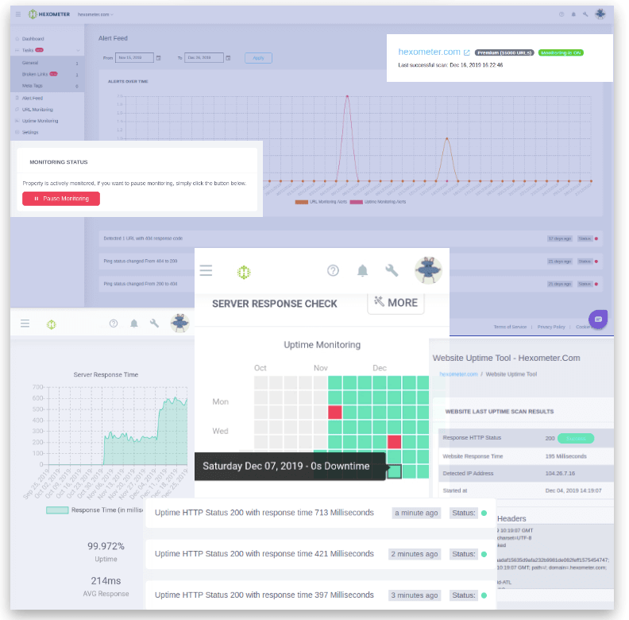
Task: Click the Premium (15000 URLs) badge
Action: point(504,52)
